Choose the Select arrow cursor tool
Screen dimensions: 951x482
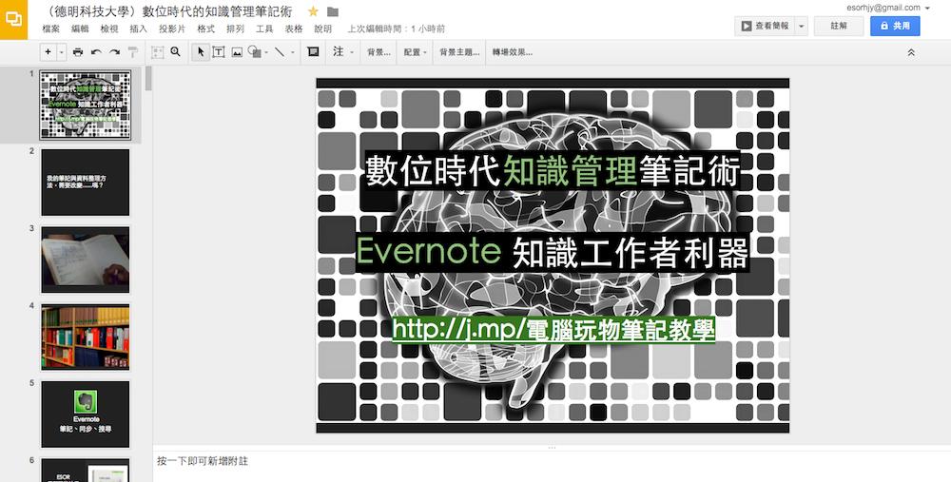201,52
